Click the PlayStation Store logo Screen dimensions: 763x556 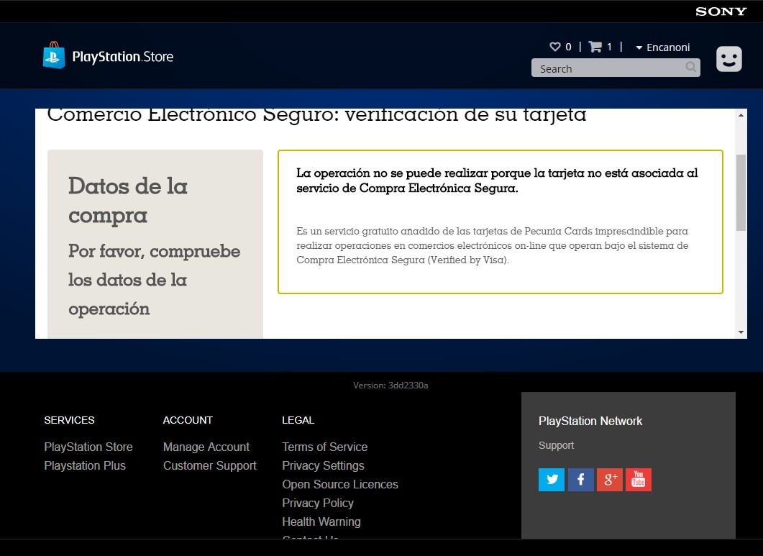click(108, 56)
